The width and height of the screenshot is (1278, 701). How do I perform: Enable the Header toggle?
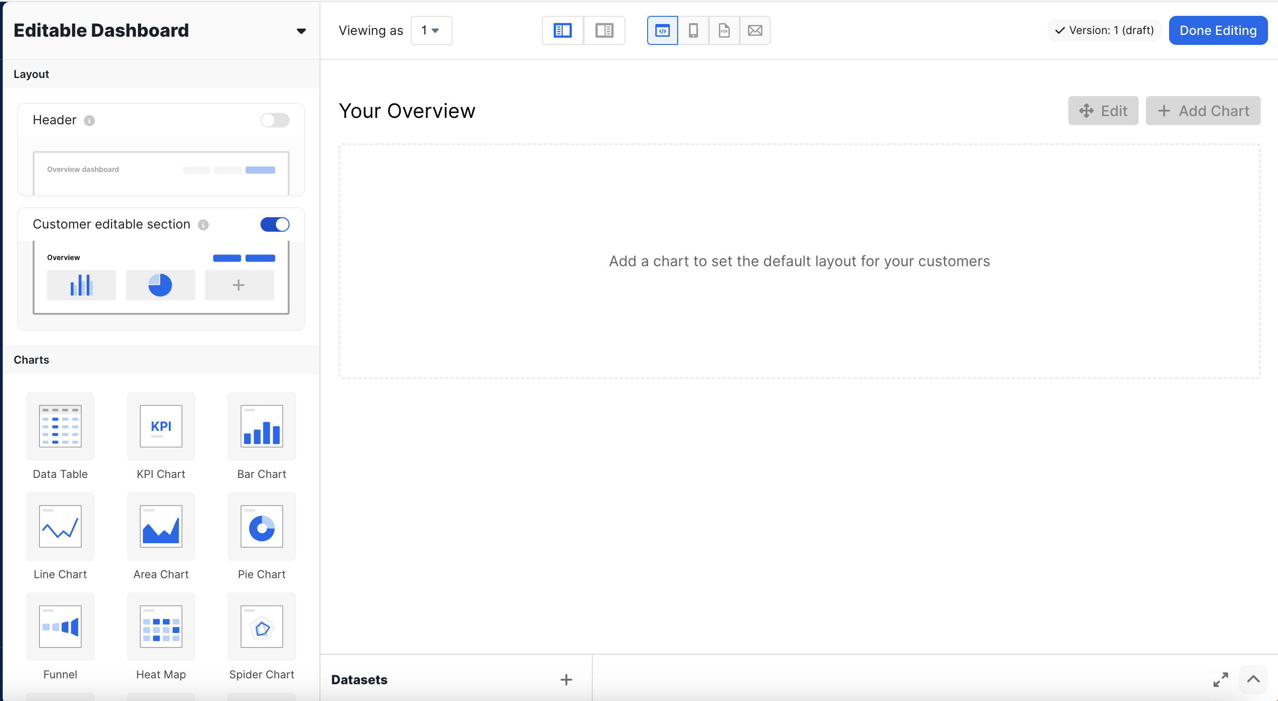pyautogui.click(x=275, y=120)
